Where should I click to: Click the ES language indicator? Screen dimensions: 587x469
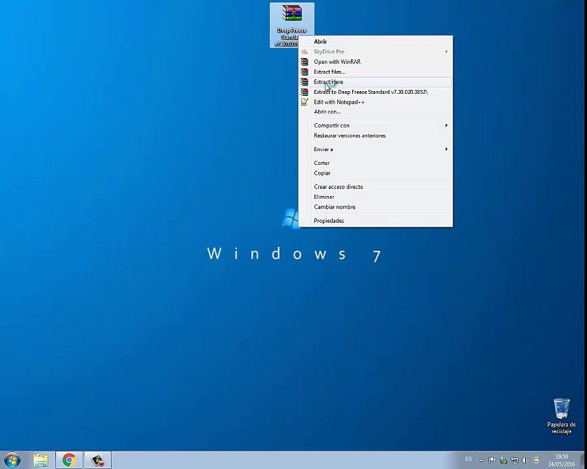point(468,459)
